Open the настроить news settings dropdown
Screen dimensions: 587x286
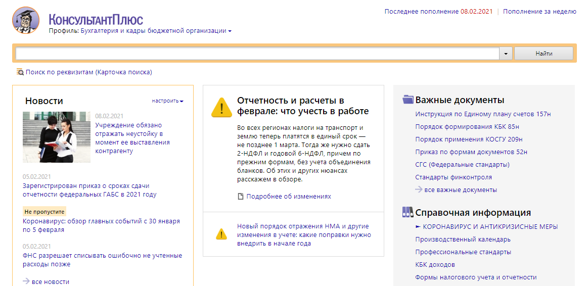(x=167, y=101)
